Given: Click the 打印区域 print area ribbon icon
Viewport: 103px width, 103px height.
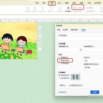Looking at the screenshot, I should coord(60,8).
